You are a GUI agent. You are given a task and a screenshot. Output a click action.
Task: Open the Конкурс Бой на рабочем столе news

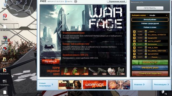76,44
